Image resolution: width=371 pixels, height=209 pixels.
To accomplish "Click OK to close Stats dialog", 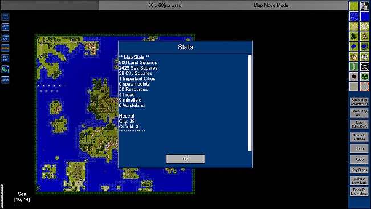I will [185, 159].
